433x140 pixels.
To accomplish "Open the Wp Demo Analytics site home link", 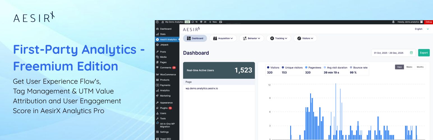I will coord(172,22).
